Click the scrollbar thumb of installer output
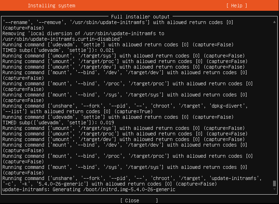 coord(274,183)
